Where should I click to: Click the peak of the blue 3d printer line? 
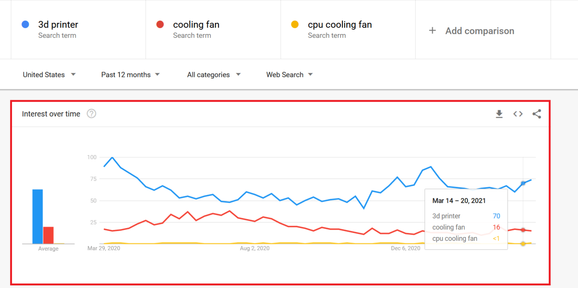pyautogui.click(x=112, y=157)
